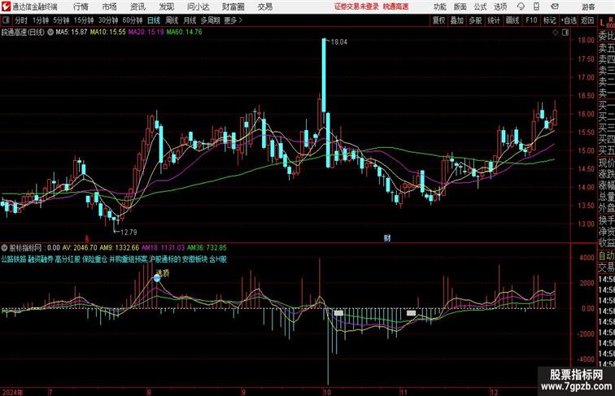The image size is (615, 396).
Task: Click the 标记 mark button
Action: [x=549, y=20]
